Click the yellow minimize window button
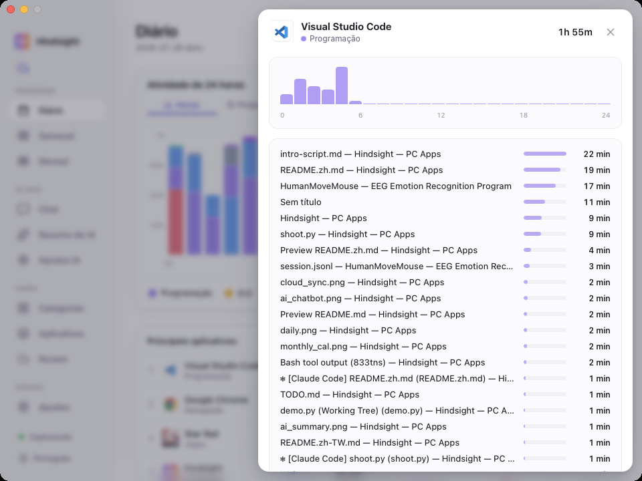 pyautogui.click(x=24, y=9)
